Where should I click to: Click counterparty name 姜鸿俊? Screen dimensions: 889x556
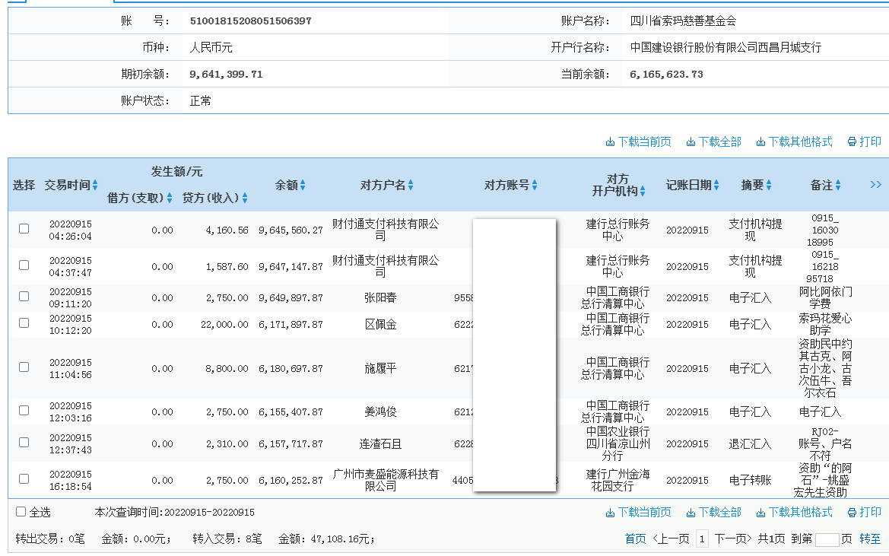tap(380, 412)
